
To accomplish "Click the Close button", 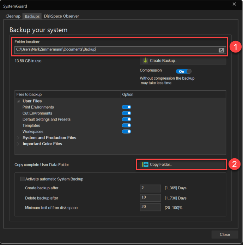I will (225, 234).
